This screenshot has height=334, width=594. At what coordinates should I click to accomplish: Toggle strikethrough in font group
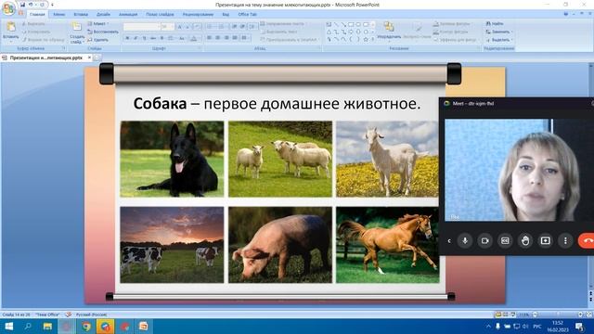click(x=153, y=38)
